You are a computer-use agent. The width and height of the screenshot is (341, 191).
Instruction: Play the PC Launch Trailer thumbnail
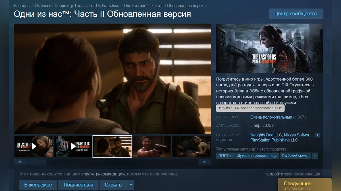point(34,146)
